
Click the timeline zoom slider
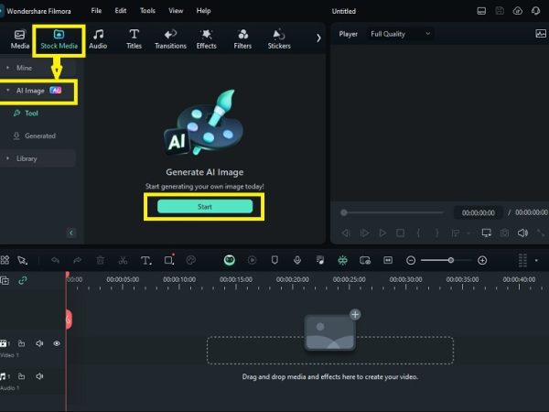(447, 260)
